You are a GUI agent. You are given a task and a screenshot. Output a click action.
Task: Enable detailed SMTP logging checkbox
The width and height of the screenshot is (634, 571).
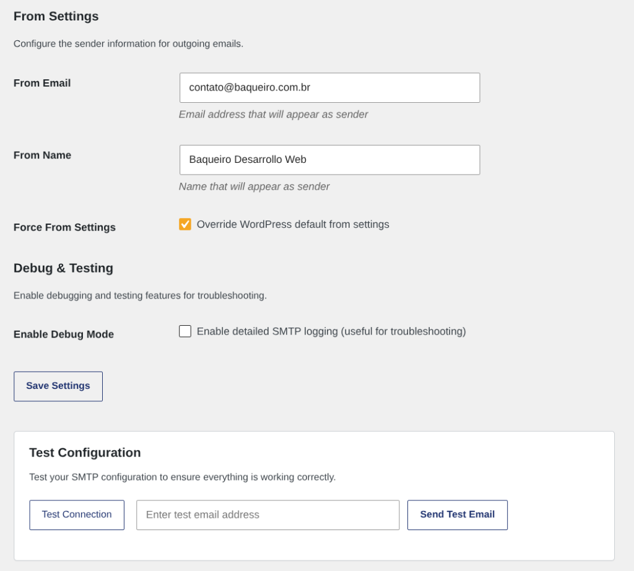pos(185,331)
